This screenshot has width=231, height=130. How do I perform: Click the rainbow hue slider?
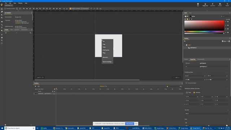pyautogui.click(x=204, y=31)
